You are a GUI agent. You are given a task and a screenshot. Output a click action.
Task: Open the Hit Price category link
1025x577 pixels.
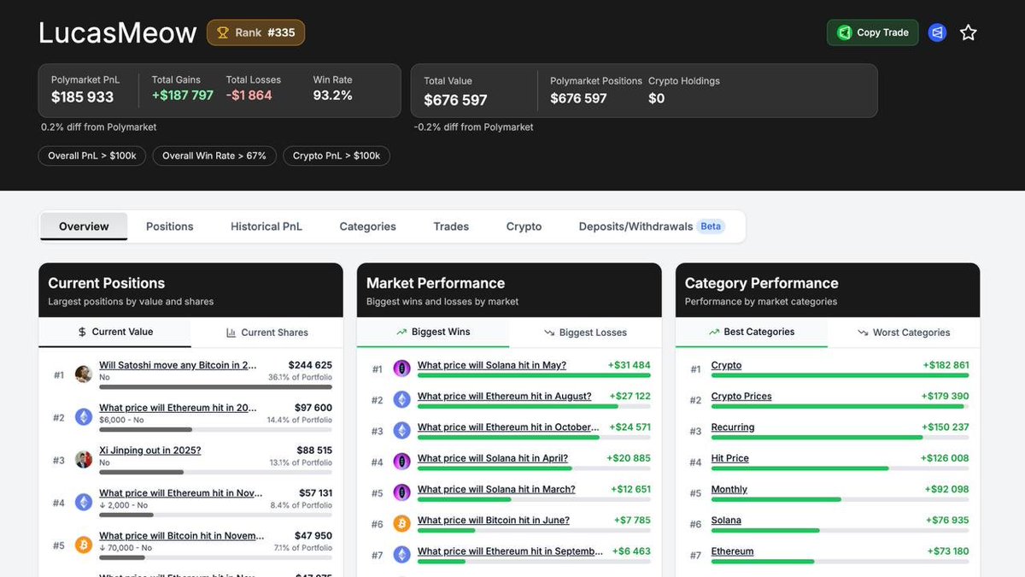(730, 458)
